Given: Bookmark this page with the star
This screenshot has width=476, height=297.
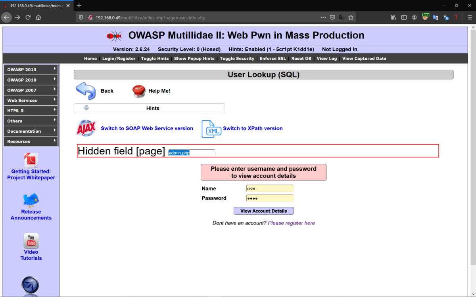Looking at the screenshot, I should point(351,17).
